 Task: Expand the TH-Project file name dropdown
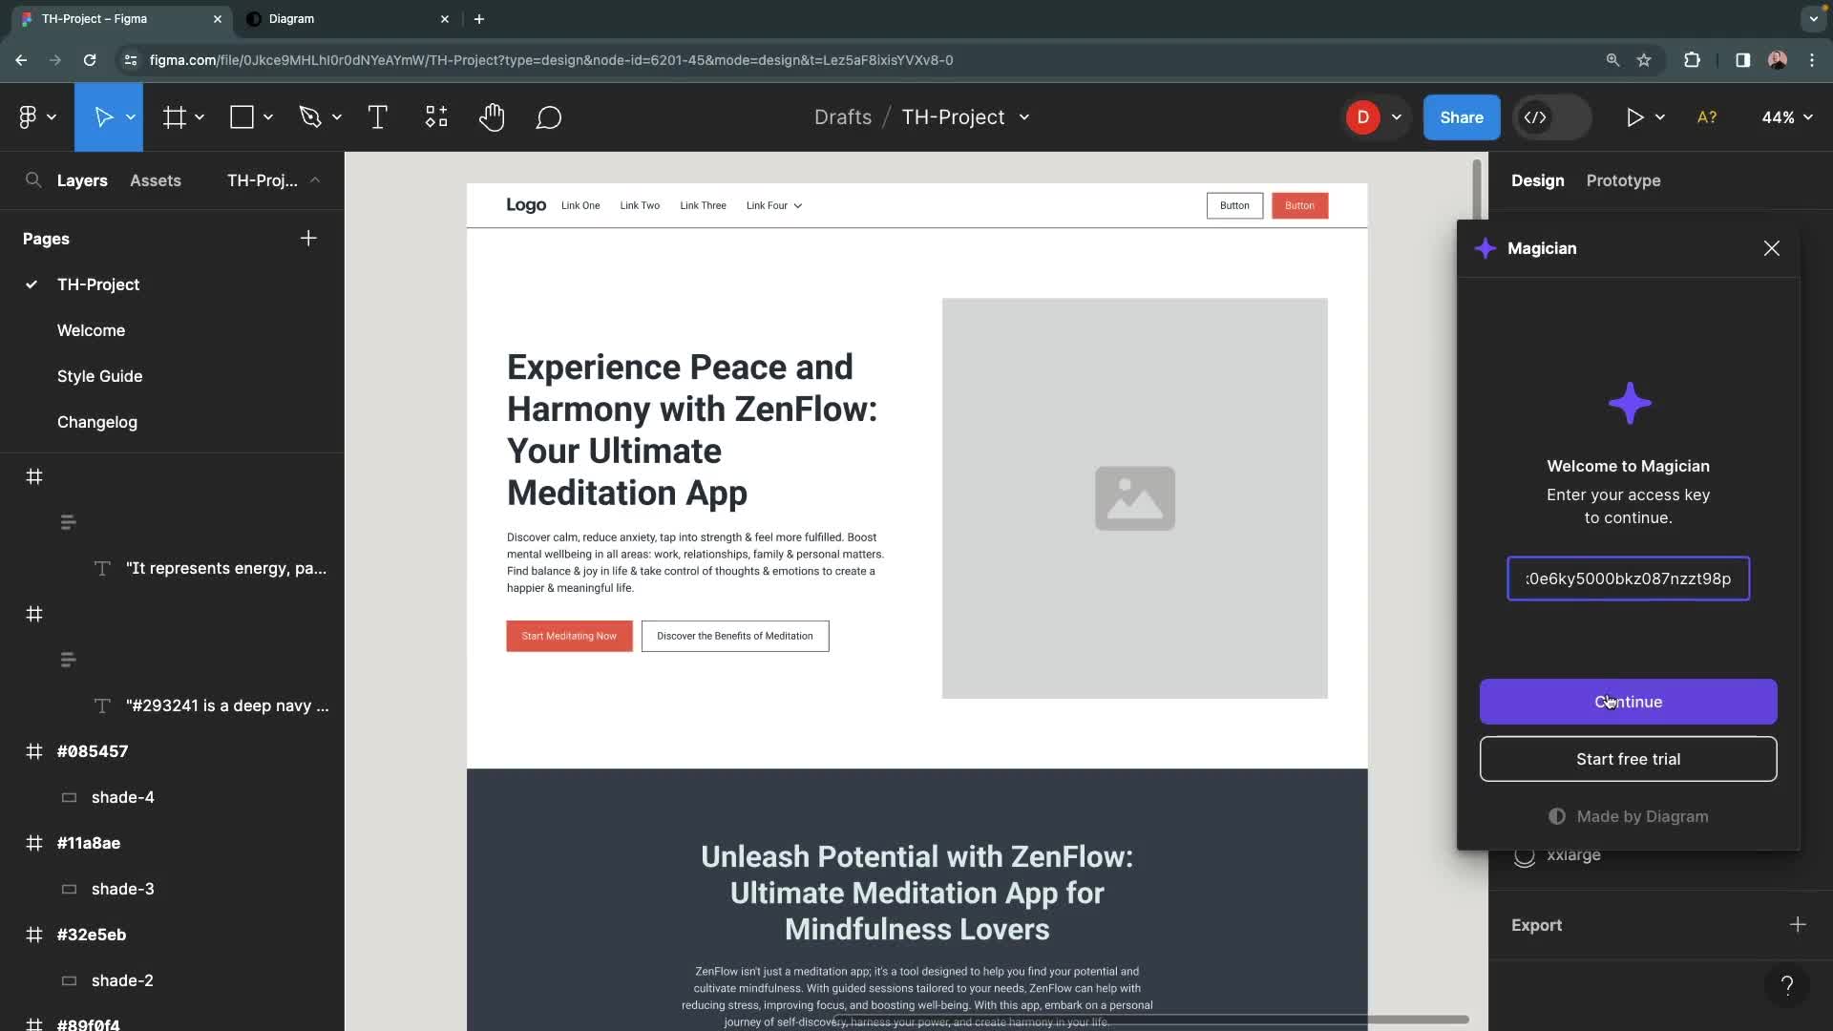(1023, 116)
